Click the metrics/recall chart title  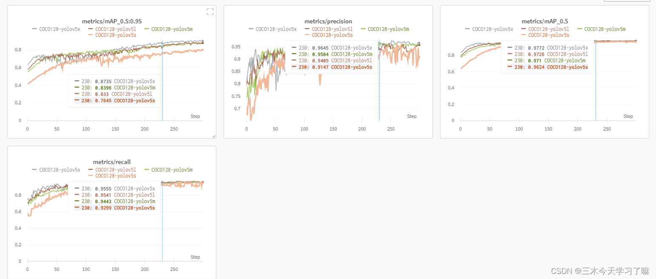(111, 162)
